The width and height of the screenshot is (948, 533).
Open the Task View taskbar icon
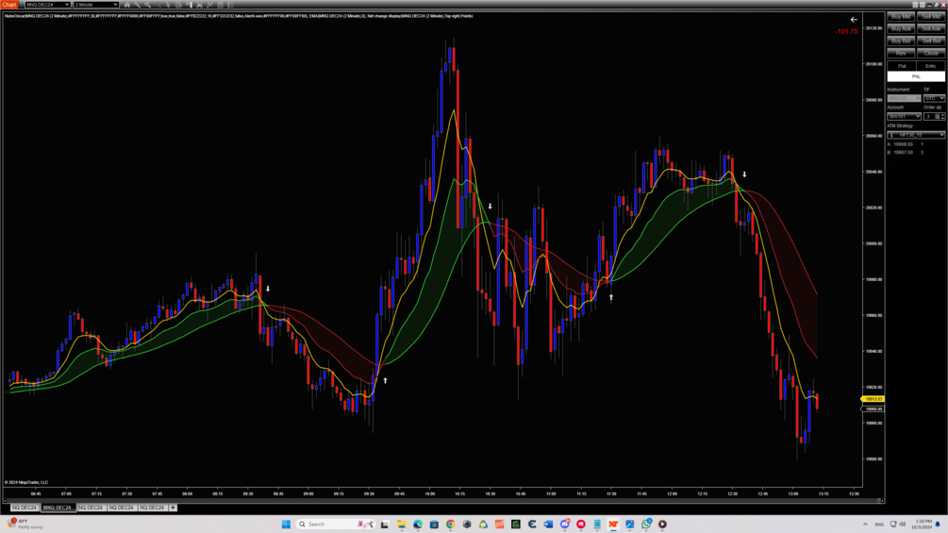click(385, 524)
